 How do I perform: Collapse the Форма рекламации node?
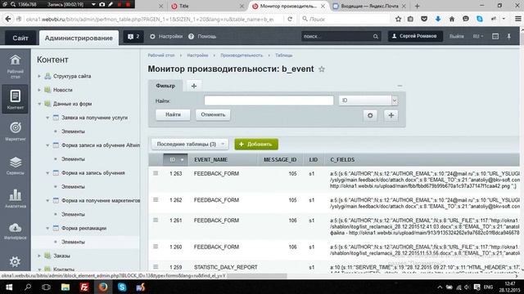pyautogui.click(x=47, y=228)
